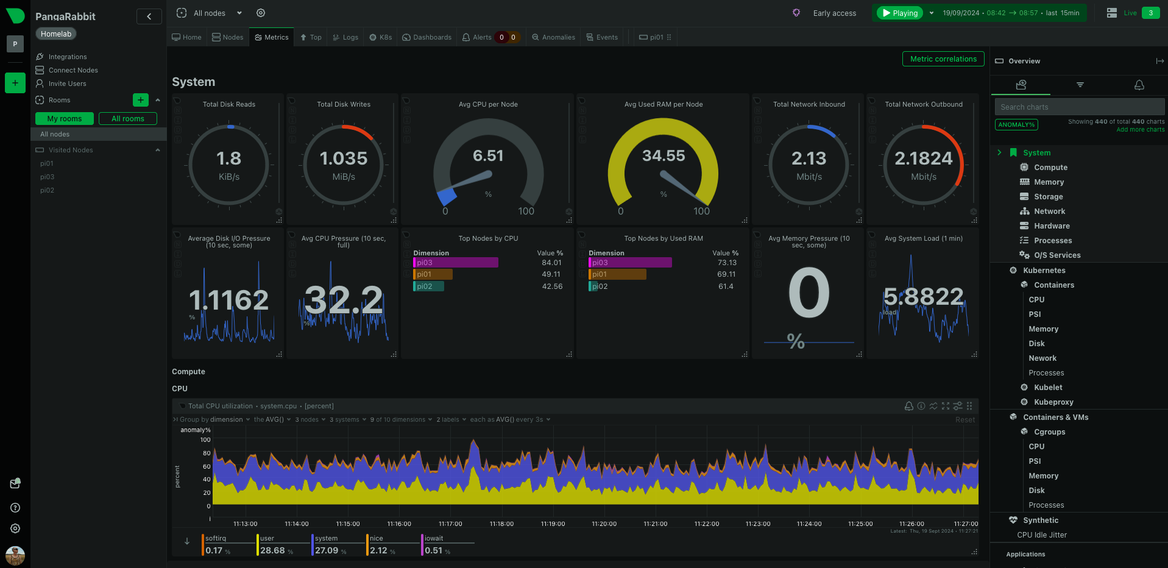Click the Add more charts link
1168x568 pixels.
pos(1140,129)
